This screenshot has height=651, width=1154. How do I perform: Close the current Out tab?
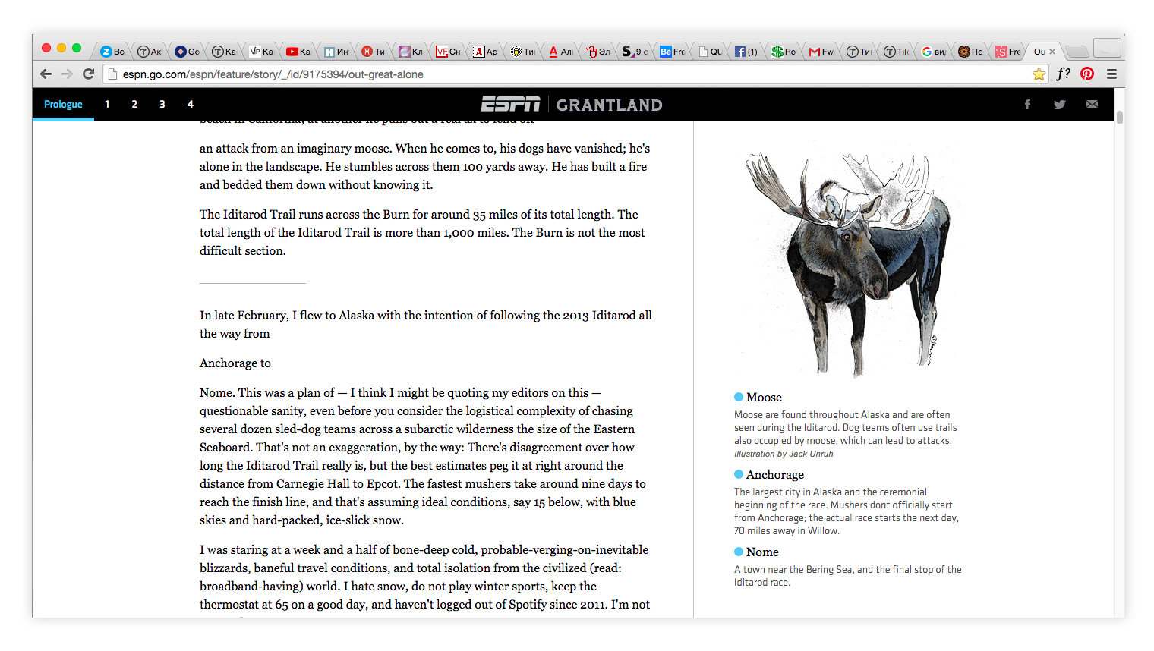pyautogui.click(x=1052, y=52)
